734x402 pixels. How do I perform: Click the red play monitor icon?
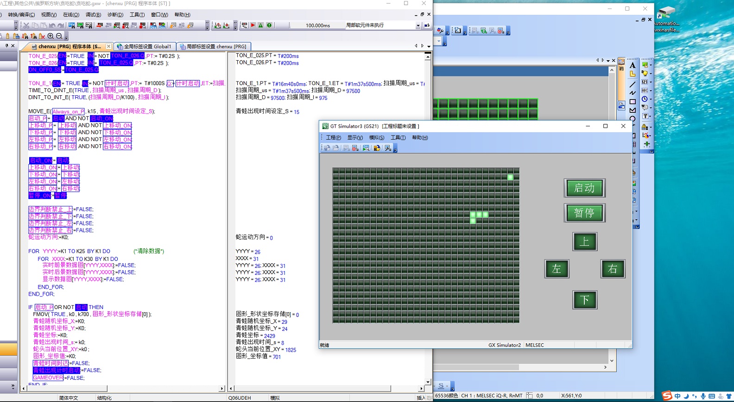253,25
